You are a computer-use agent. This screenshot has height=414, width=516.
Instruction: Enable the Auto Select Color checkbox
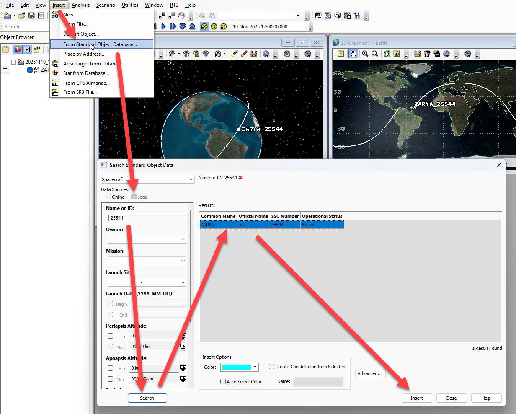[x=223, y=382]
